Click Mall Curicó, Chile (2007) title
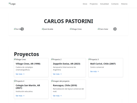 103,64
